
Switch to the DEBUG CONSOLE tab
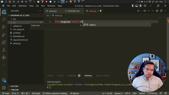click(103, 76)
